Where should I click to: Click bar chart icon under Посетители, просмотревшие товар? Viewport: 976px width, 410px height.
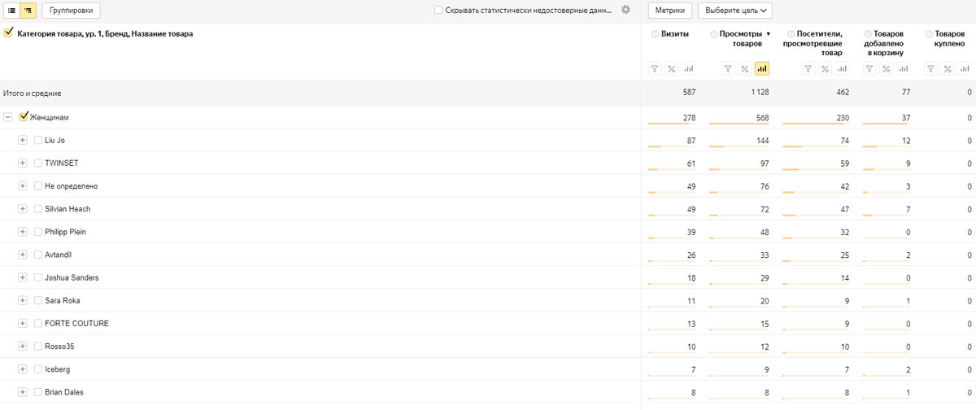click(x=842, y=69)
